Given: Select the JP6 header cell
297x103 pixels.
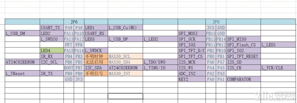Looking at the screenshot, I should 74,21.
